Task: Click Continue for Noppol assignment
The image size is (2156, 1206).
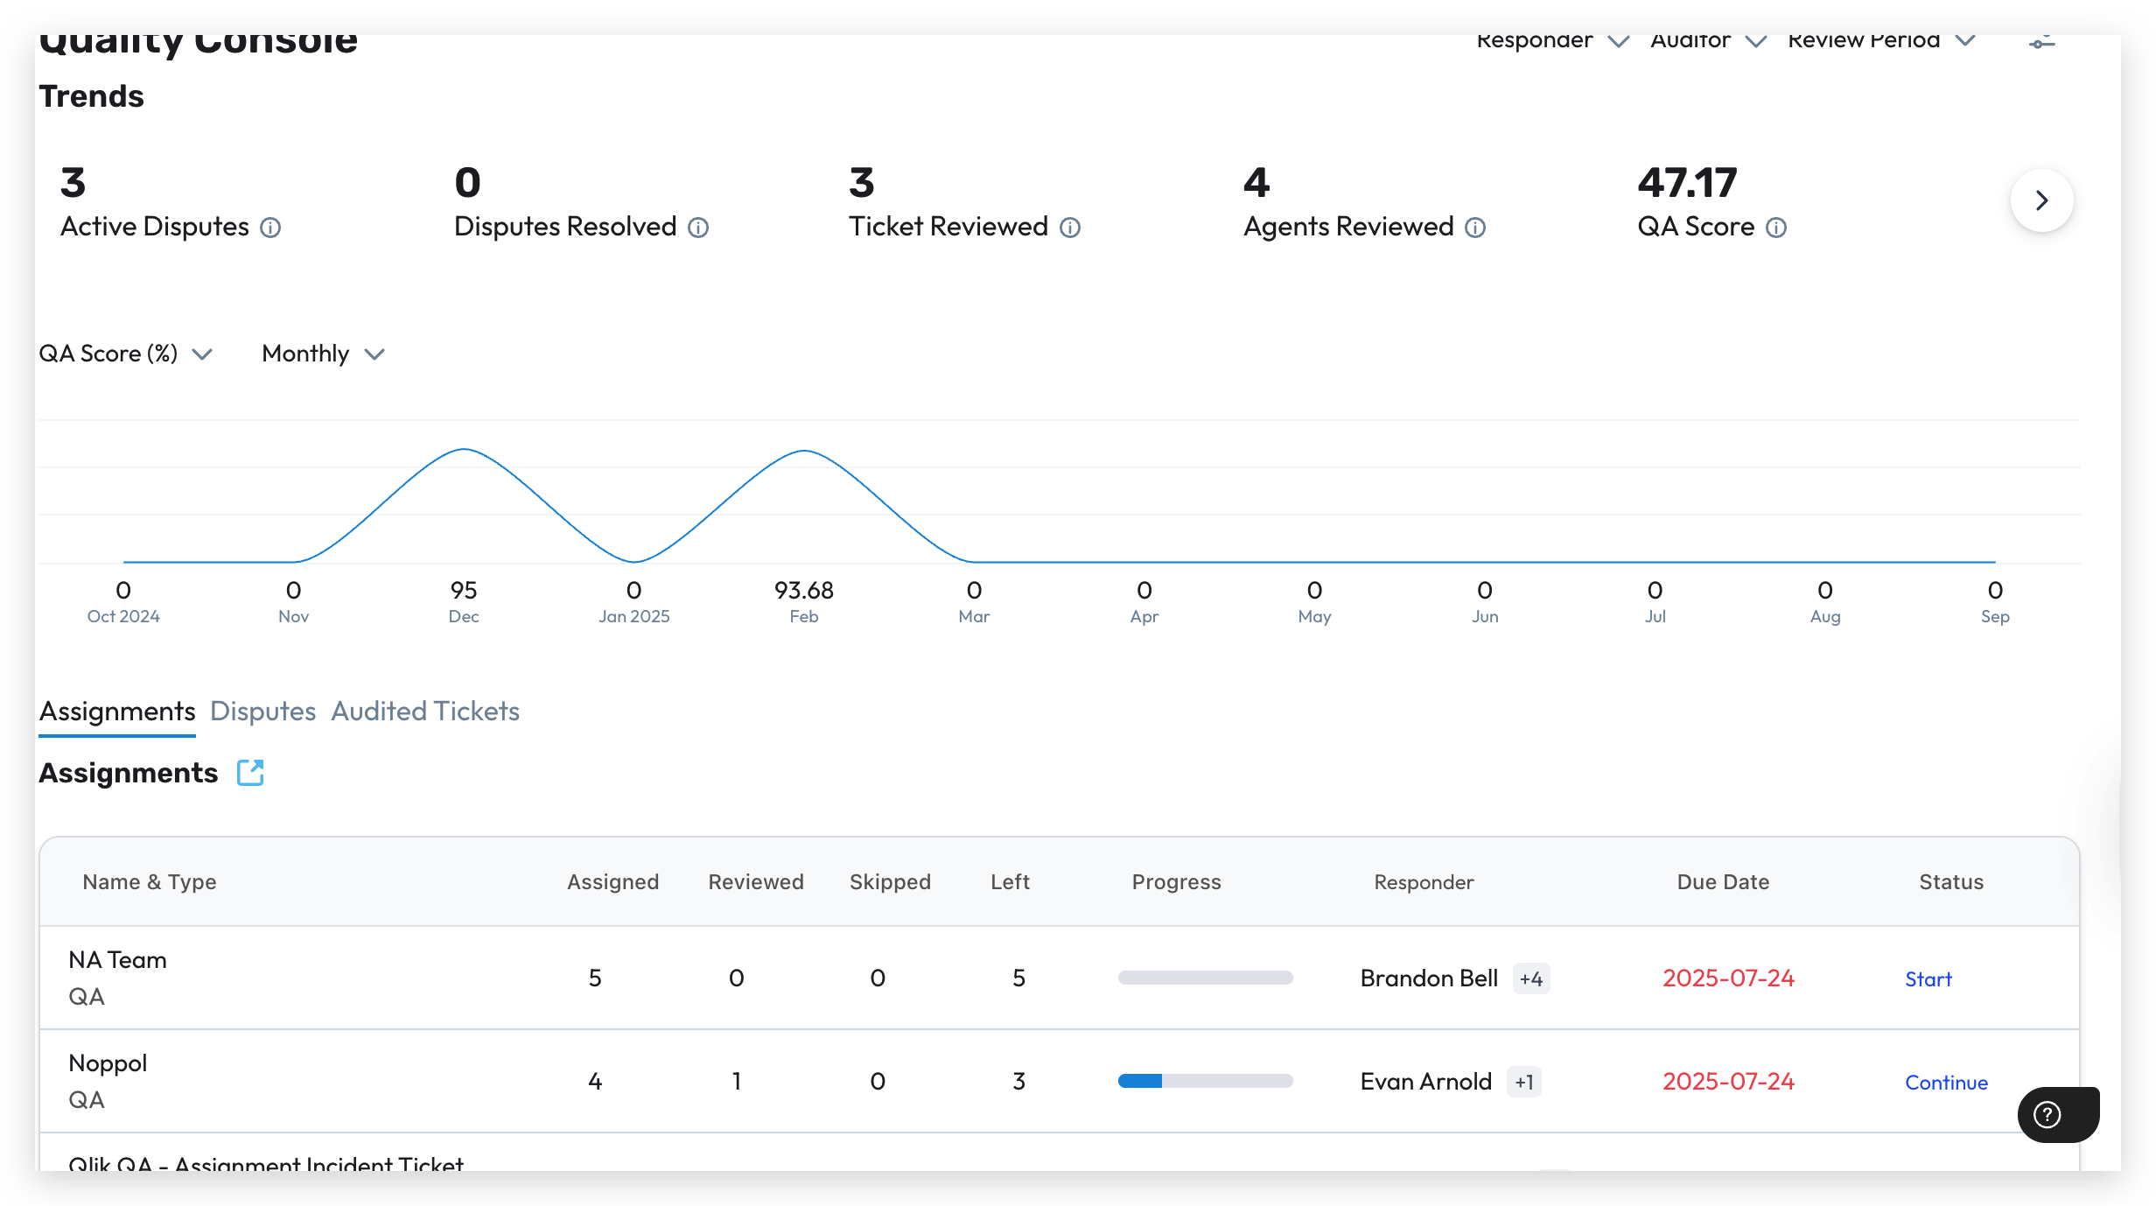Action: click(1946, 1082)
